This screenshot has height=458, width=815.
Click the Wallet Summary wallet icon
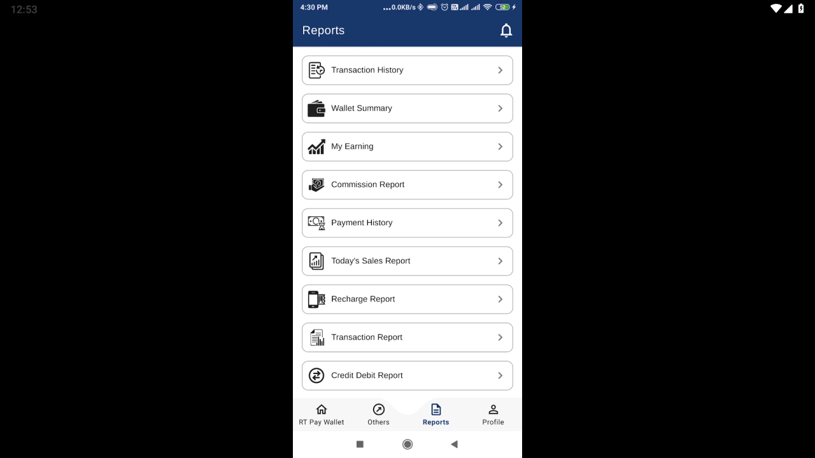(316, 108)
